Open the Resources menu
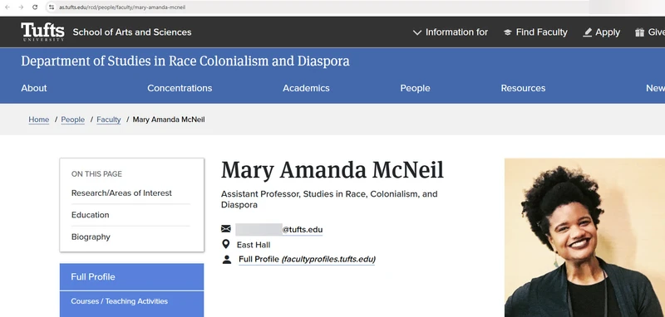 (x=523, y=88)
